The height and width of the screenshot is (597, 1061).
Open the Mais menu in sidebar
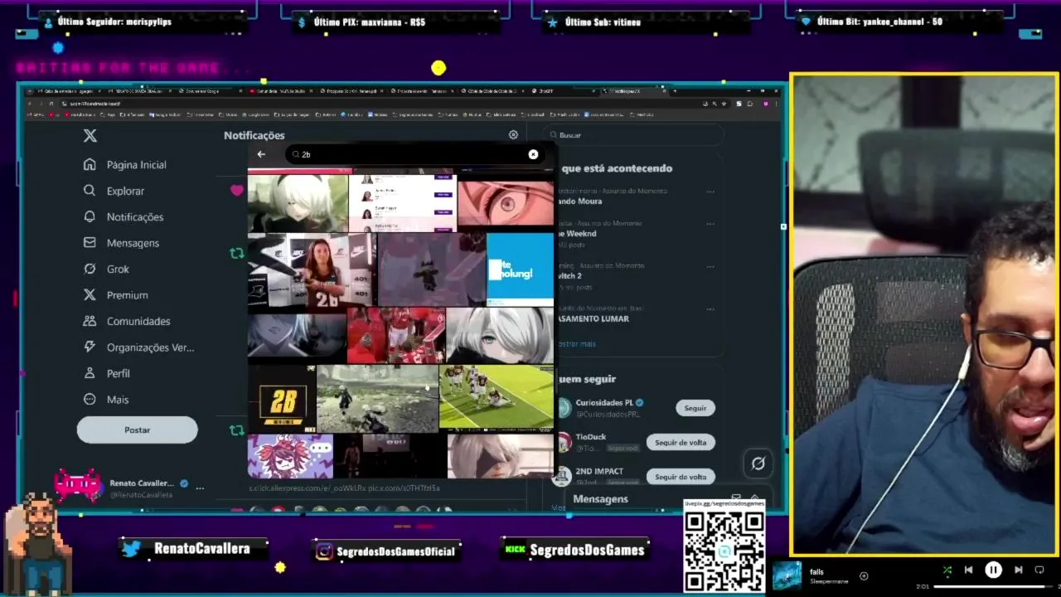pyautogui.click(x=106, y=400)
